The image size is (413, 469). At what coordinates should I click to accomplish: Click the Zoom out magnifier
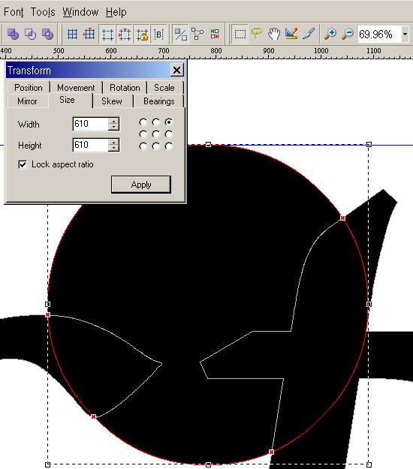pos(348,34)
